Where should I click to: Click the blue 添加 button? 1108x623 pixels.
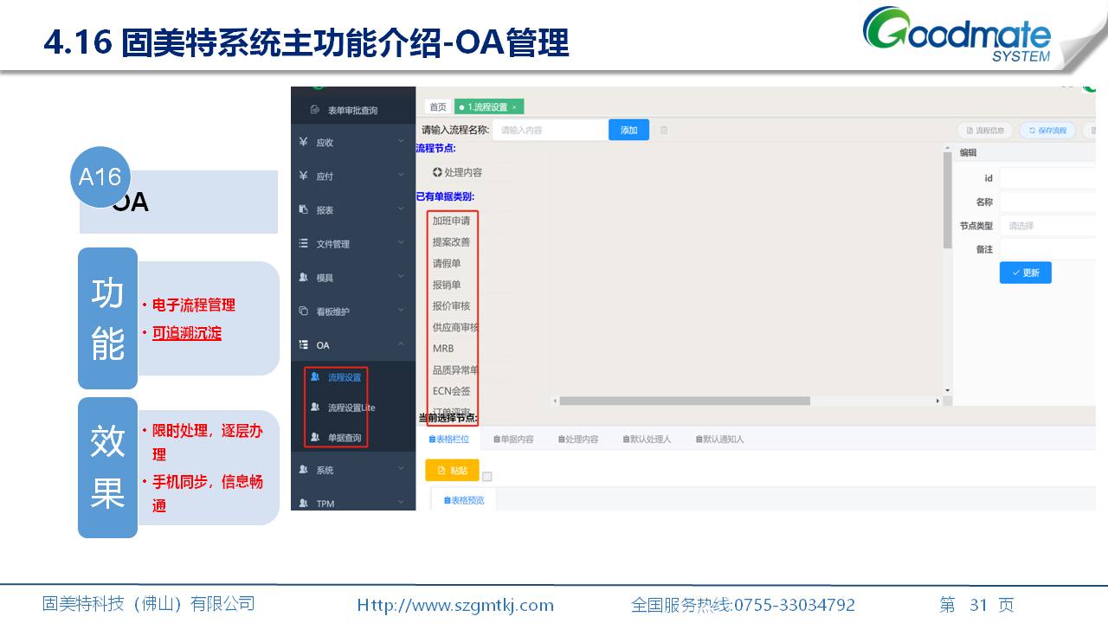pos(628,131)
